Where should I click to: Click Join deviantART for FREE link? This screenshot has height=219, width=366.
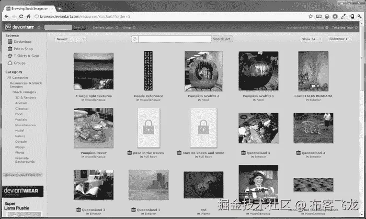307,28
